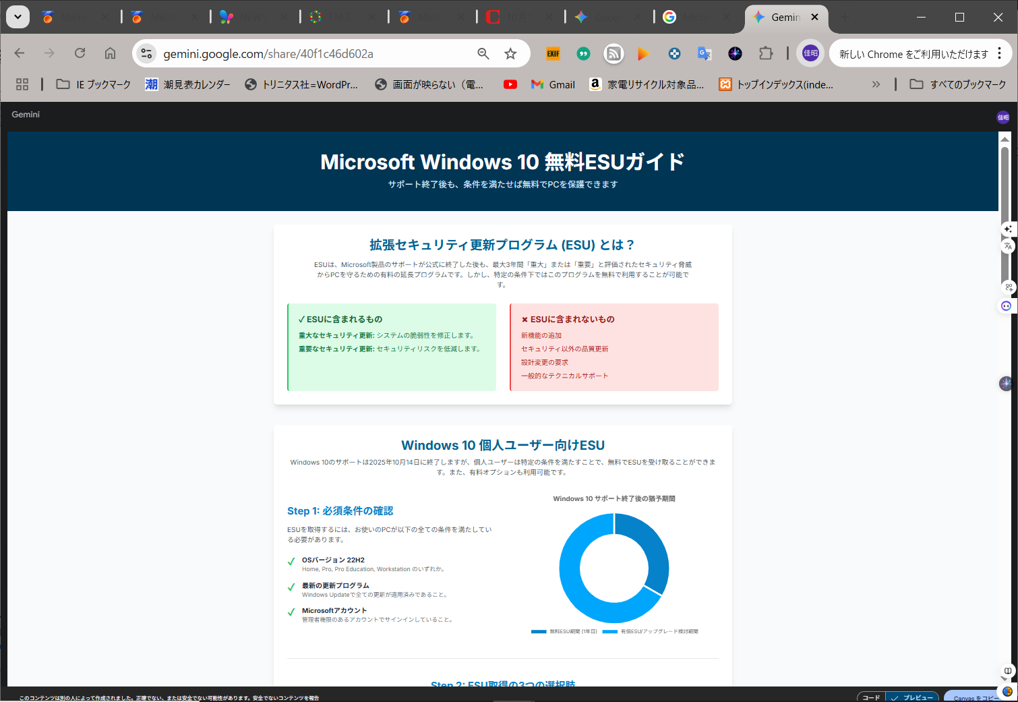This screenshot has width=1018, height=702.
Task: Open the page zoom magnifier icon
Action: pyautogui.click(x=483, y=53)
